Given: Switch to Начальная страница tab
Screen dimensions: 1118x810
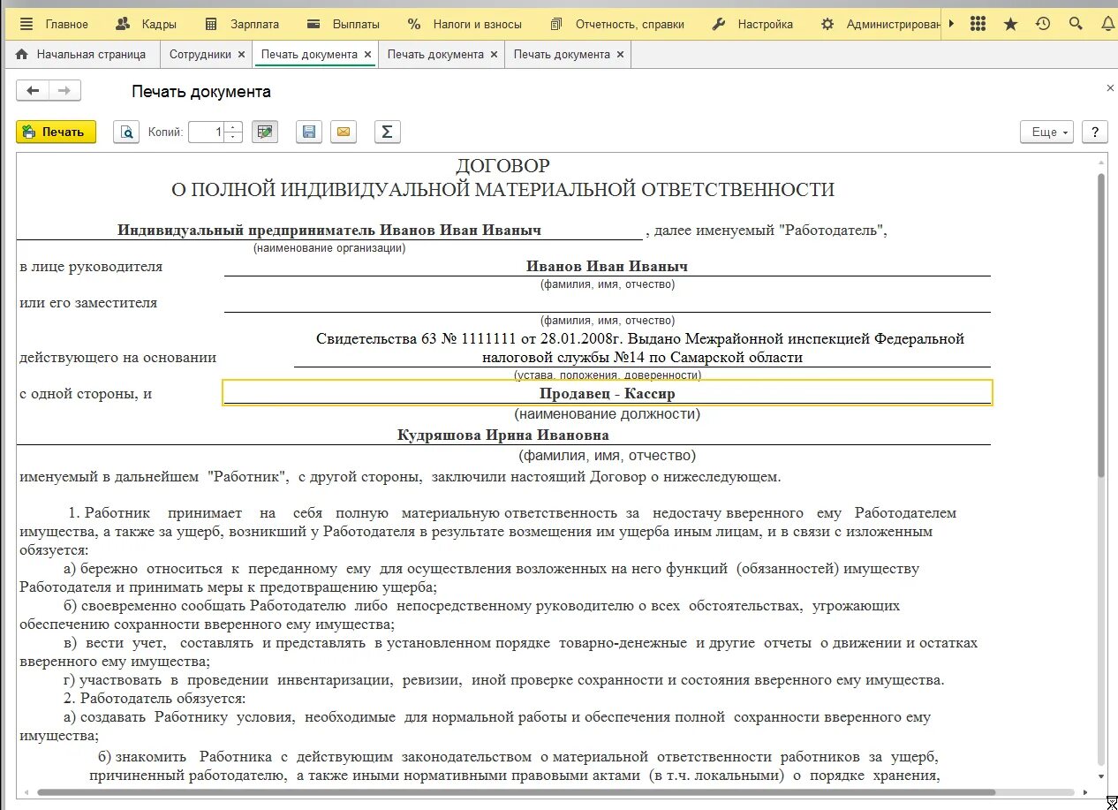Looking at the screenshot, I should (x=81, y=55).
